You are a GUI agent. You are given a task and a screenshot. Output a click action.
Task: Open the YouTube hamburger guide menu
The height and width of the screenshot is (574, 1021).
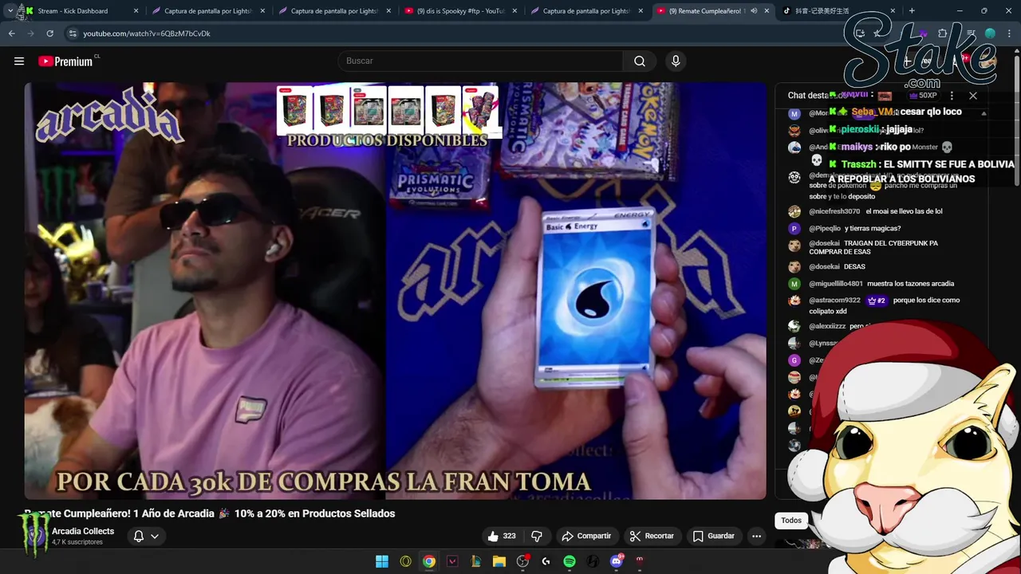pyautogui.click(x=19, y=61)
